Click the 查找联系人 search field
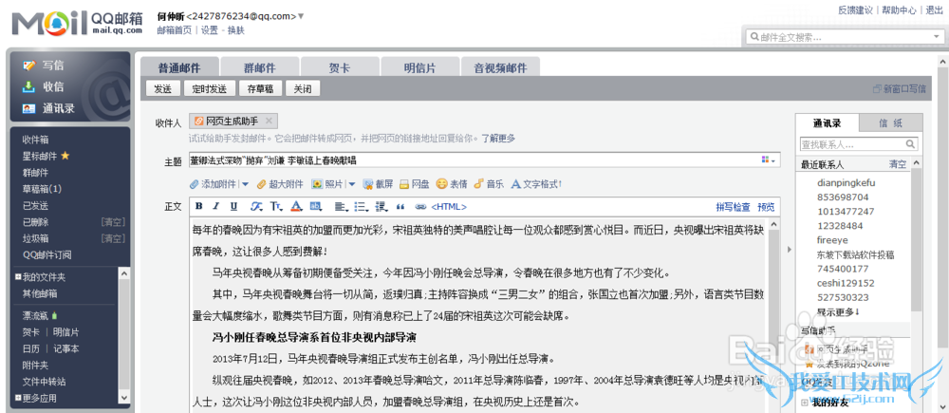Viewport: 949px width, 413px height. coord(851,144)
